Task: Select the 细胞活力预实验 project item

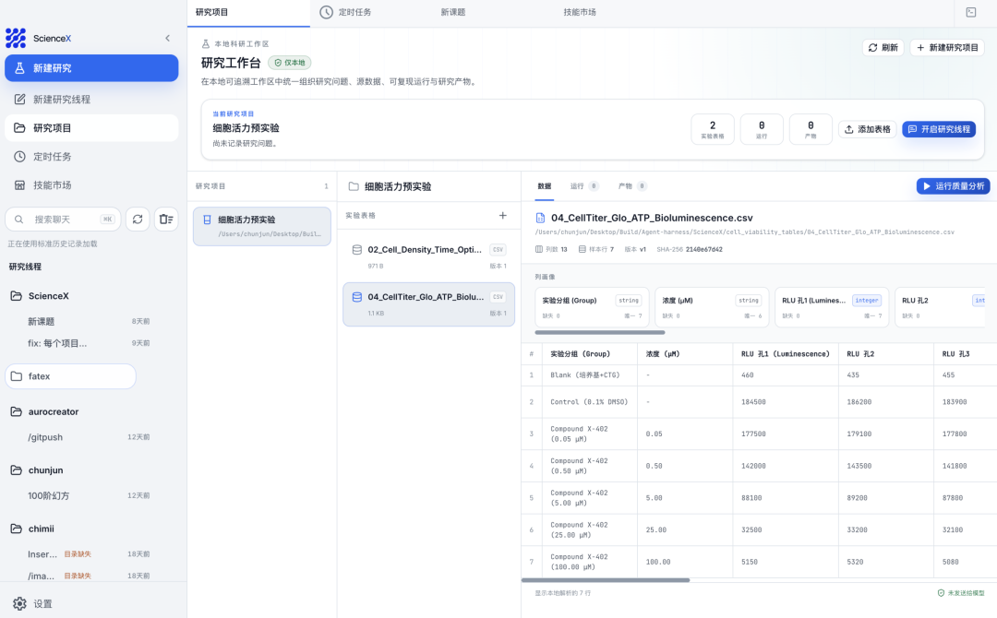Action: coord(262,226)
